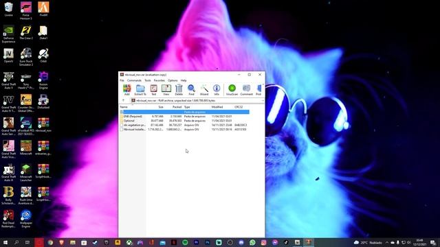Open the OpenIV desktop shortcut

click(8, 56)
